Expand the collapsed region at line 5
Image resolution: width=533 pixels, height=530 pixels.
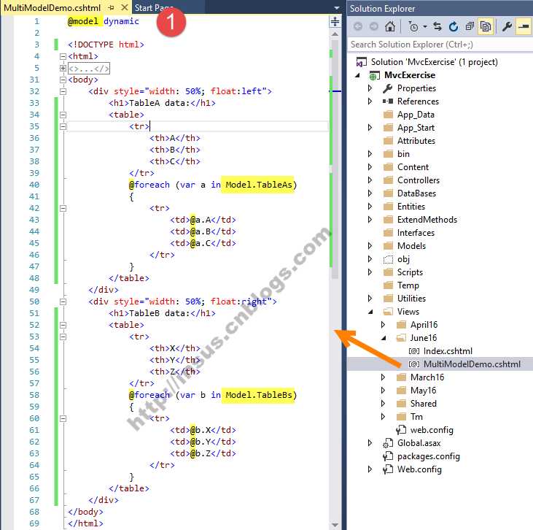(63, 68)
